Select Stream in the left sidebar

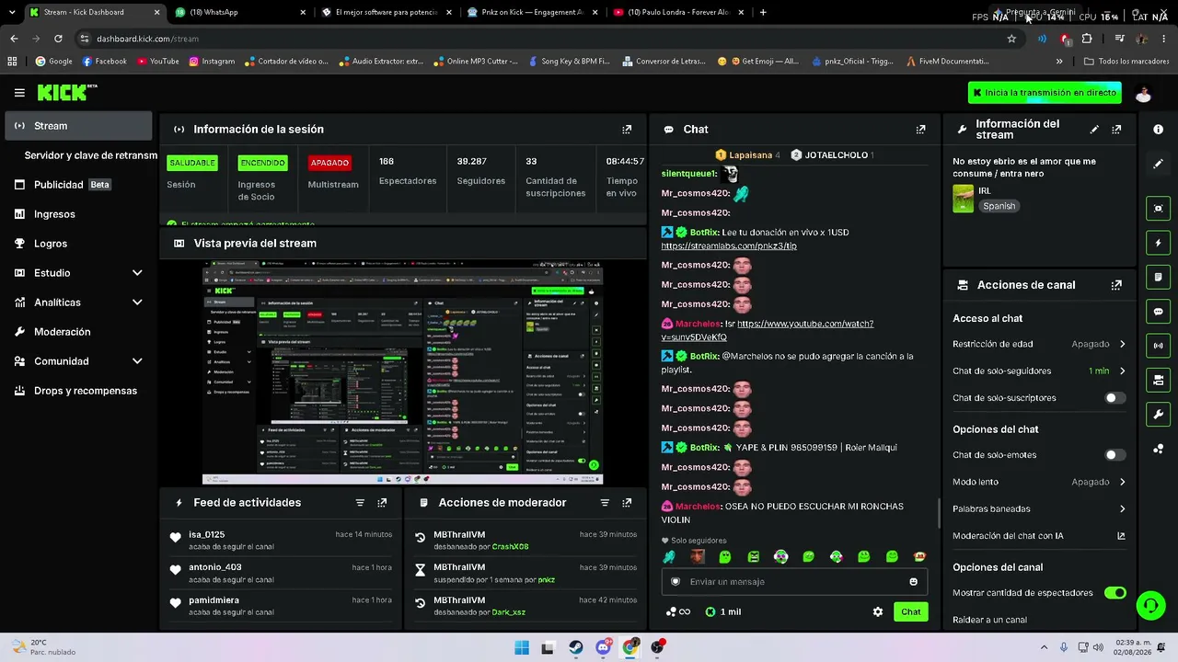pyautogui.click(x=79, y=126)
